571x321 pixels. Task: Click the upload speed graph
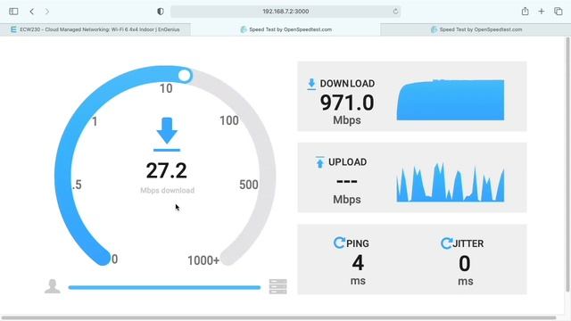click(451, 182)
